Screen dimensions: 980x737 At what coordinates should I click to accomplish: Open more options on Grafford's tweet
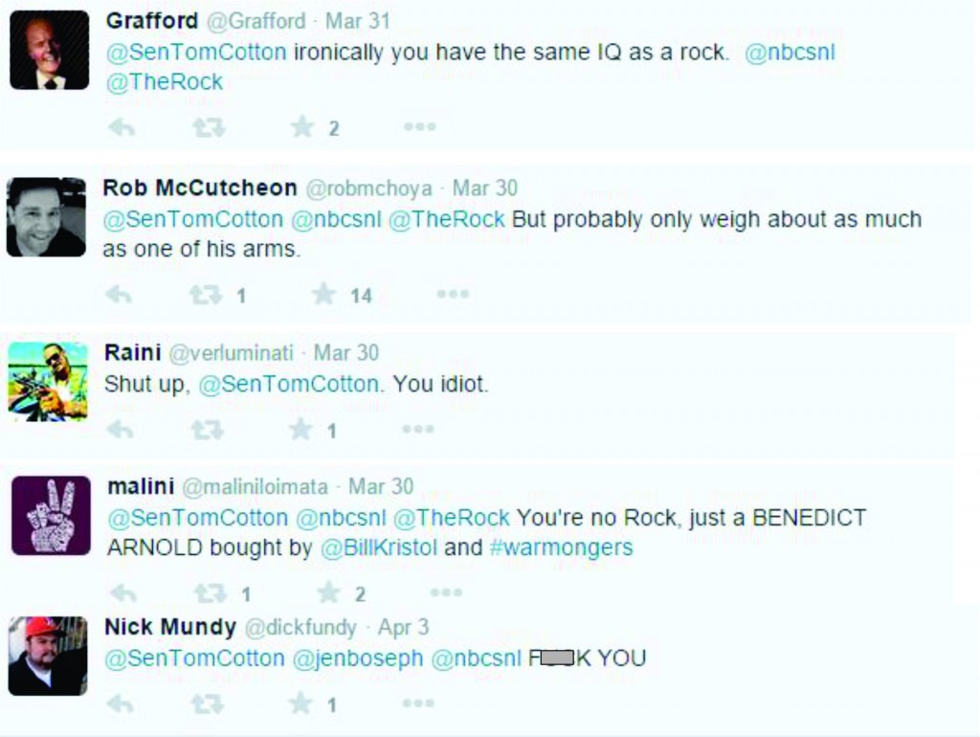tap(419, 126)
